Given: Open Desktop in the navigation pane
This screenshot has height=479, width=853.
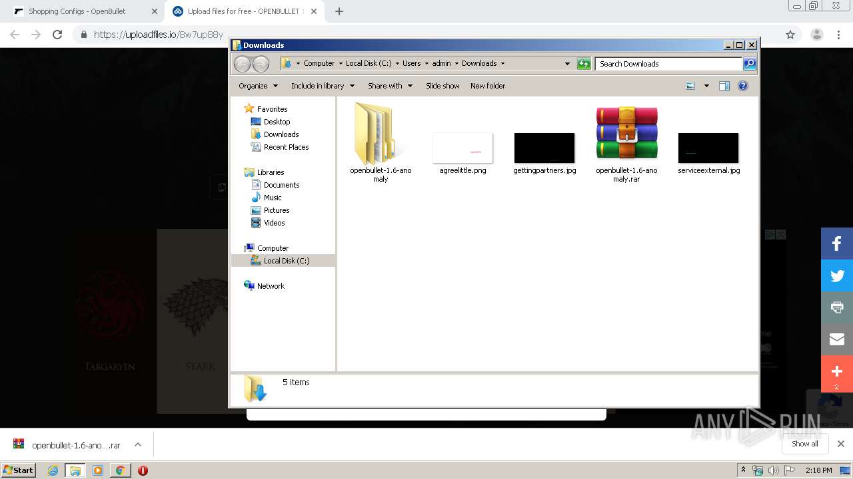Looking at the screenshot, I should pyautogui.click(x=277, y=122).
